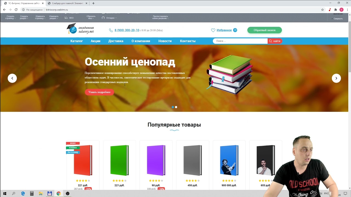Bookmark page with the star icon
The height and width of the screenshot is (197, 351).
[x=322, y=10]
